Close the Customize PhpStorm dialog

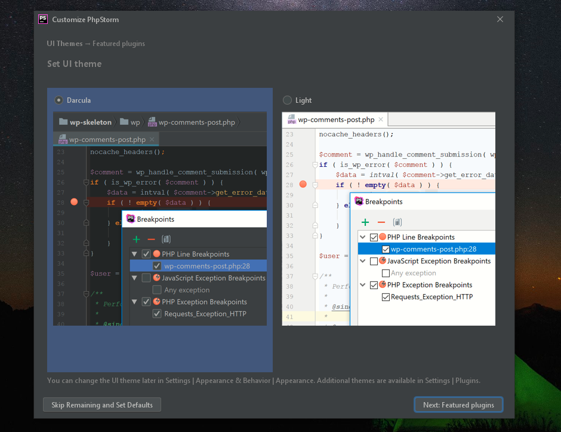click(x=500, y=19)
